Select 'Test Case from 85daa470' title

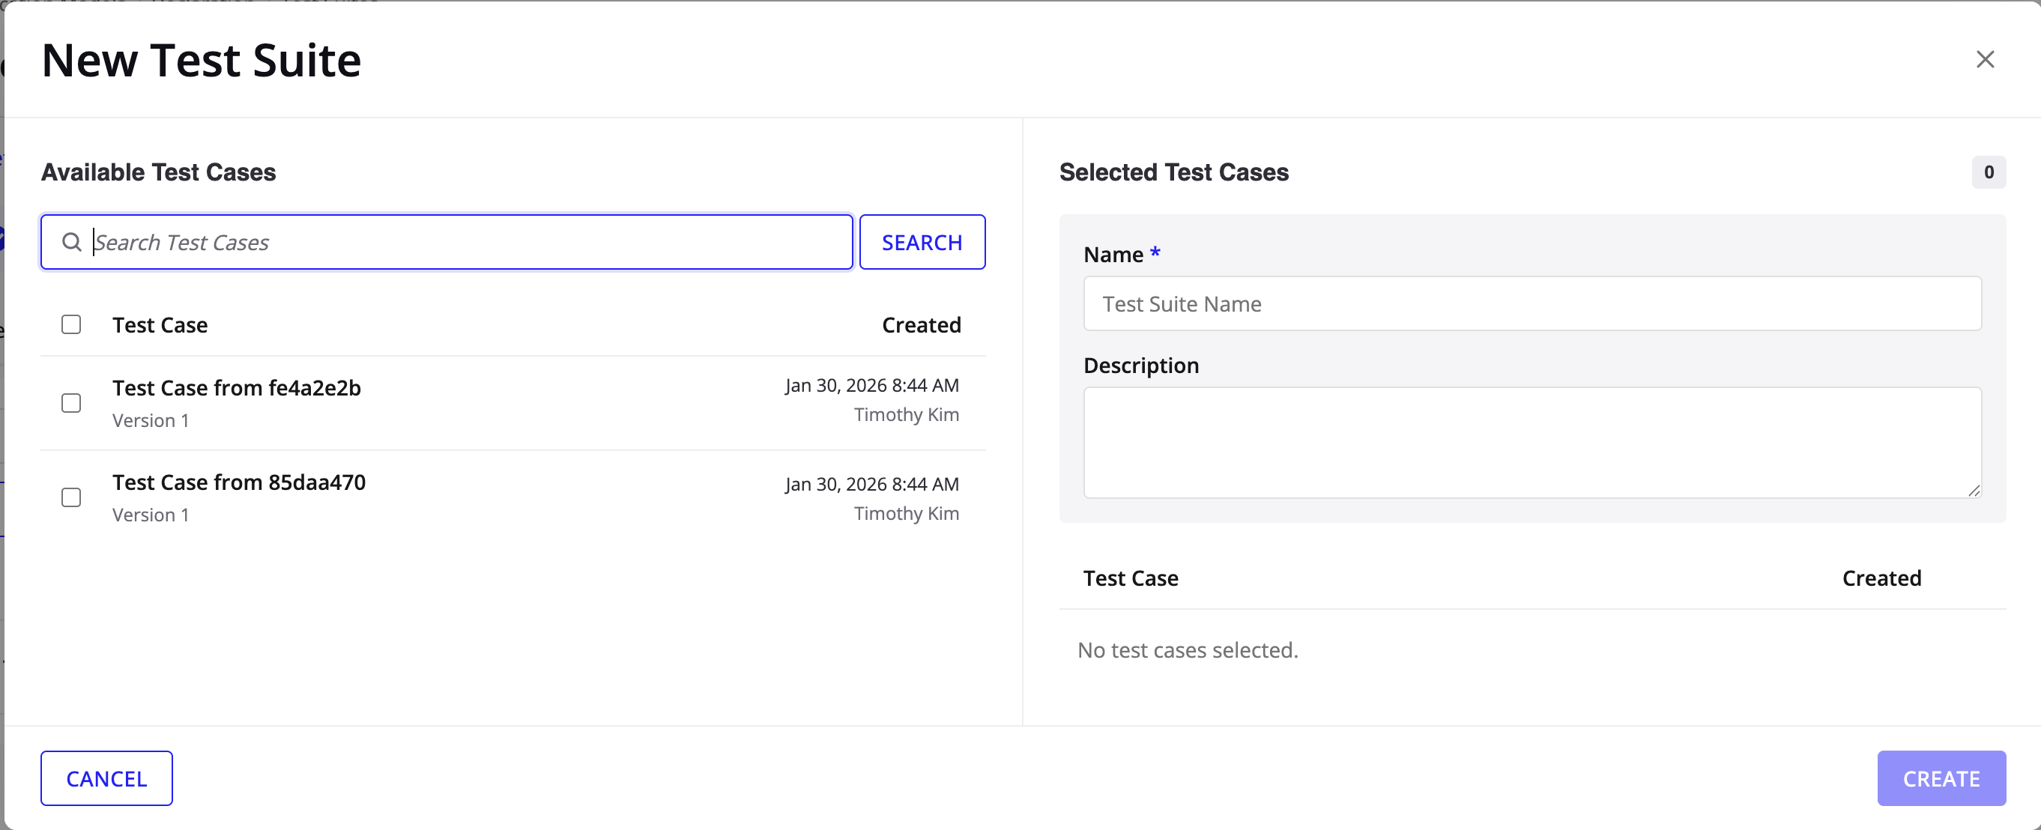pos(239,482)
